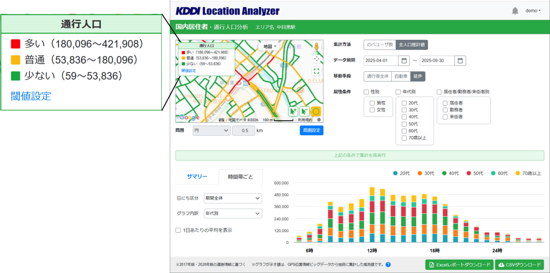
Task: Open calendar for start date 2025-04-01
Action: coord(404,60)
